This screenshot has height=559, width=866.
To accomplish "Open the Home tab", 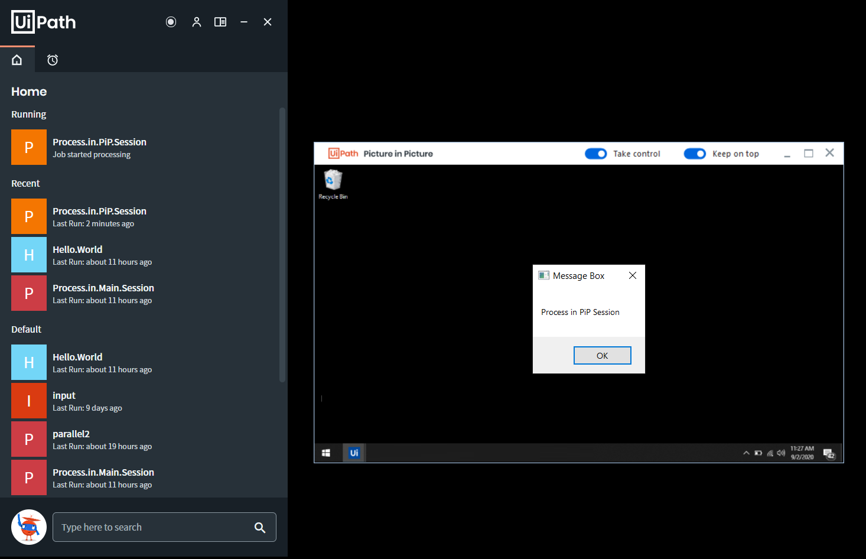I will 17,60.
